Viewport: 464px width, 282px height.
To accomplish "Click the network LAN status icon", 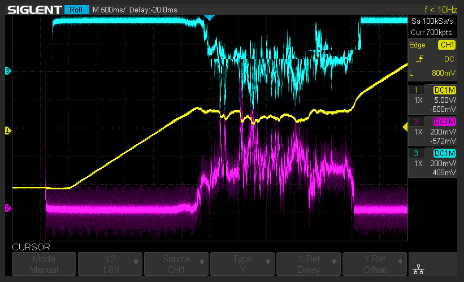I will click(418, 269).
